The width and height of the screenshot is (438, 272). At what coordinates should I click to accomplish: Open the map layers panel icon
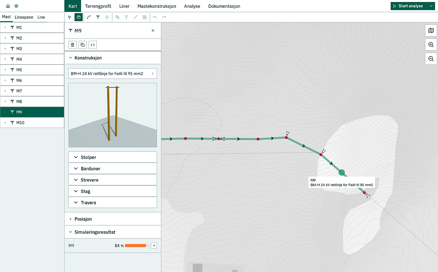(x=431, y=30)
